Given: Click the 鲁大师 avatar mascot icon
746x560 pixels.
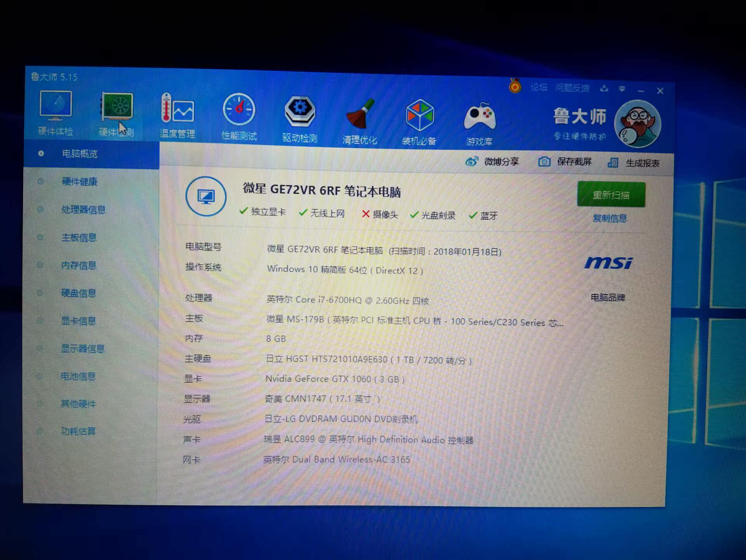Looking at the screenshot, I should (637, 124).
